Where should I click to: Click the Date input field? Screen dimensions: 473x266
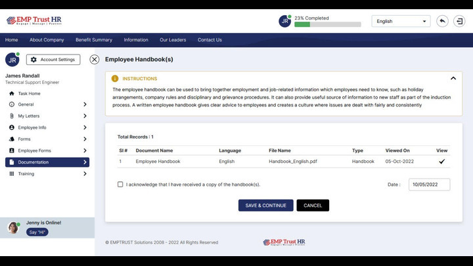(x=429, y=185)
